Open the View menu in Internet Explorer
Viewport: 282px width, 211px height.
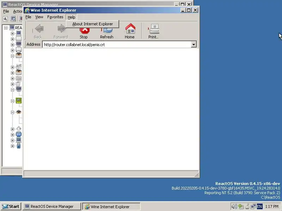point(39,17)
